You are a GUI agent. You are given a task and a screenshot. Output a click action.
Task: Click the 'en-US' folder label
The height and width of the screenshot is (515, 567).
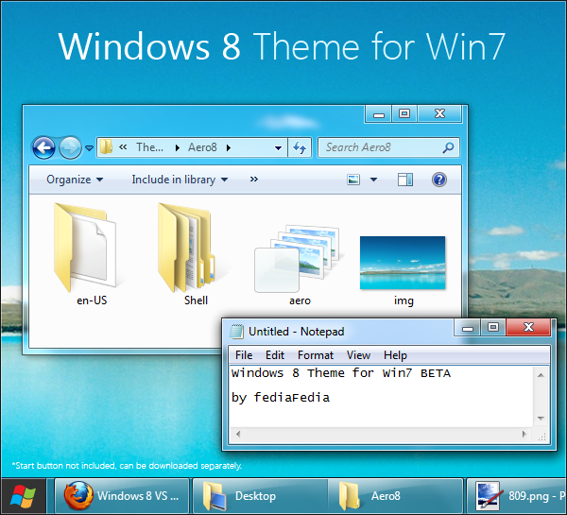92,300
